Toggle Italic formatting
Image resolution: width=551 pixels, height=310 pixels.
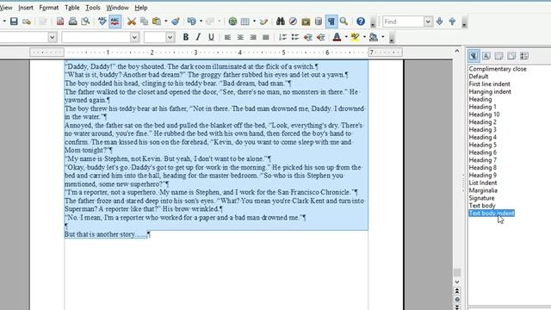[x=198, y=37]
